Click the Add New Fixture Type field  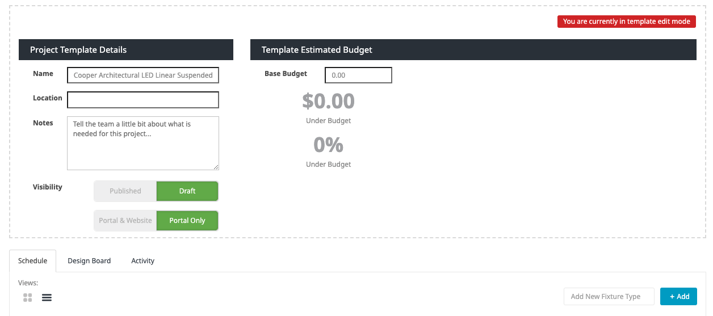tap(609, 296)
